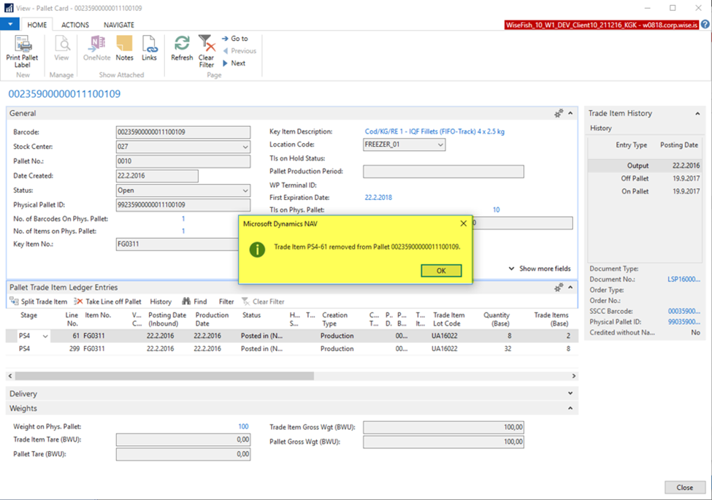The width and height of the screenshot is (712, 500).
Task: Switch to the ACTIONS tab
Action: point(75,25)
